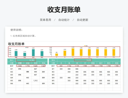This screenshot has width=128, height=98.
Task: Click the 8/5 date in expense table
Action: 53,81
